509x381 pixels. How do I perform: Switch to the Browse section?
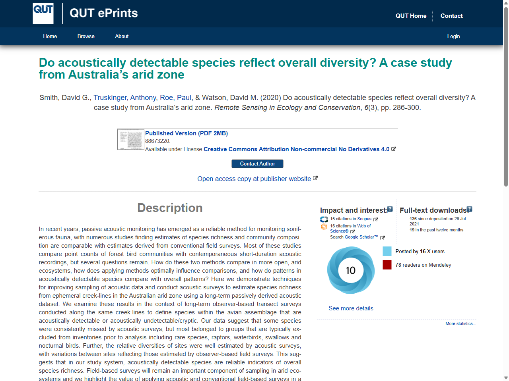click(x=86, y=36)
